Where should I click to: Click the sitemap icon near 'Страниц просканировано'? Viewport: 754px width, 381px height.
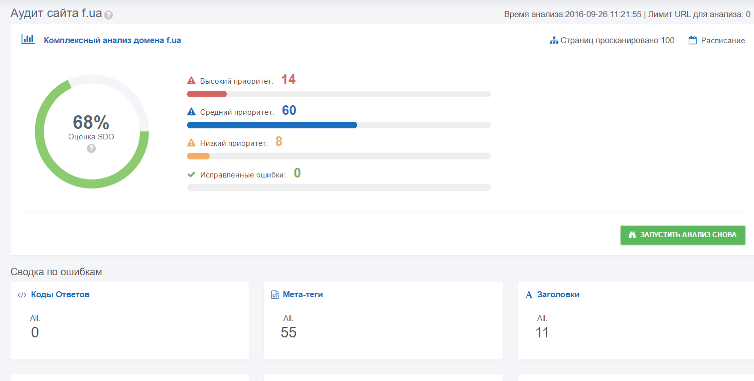coord(554,41)
